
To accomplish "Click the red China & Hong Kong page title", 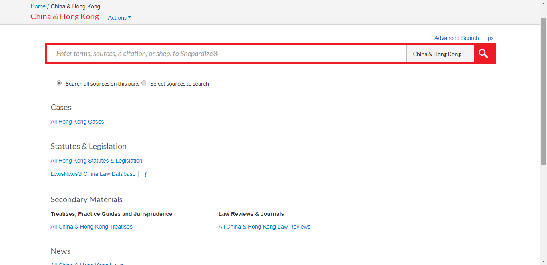I will click(x=65, y=16).
